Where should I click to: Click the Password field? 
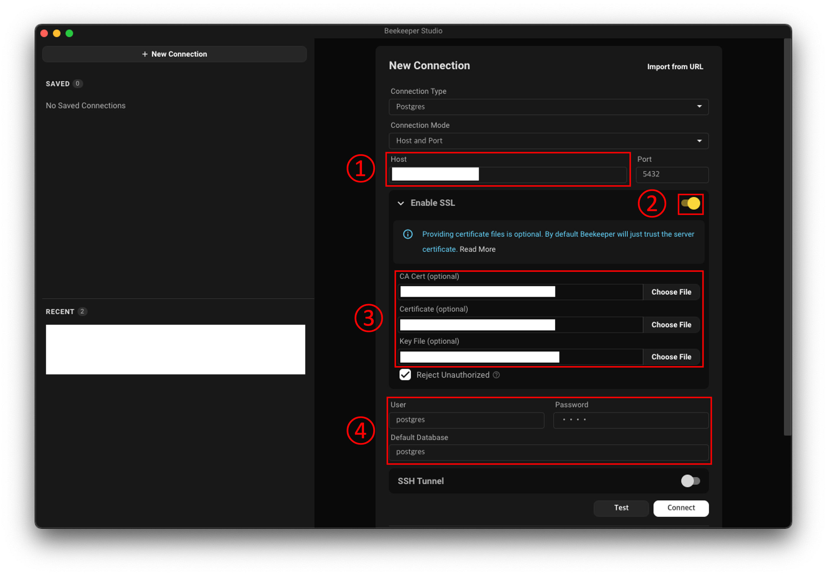coord(631,420)
